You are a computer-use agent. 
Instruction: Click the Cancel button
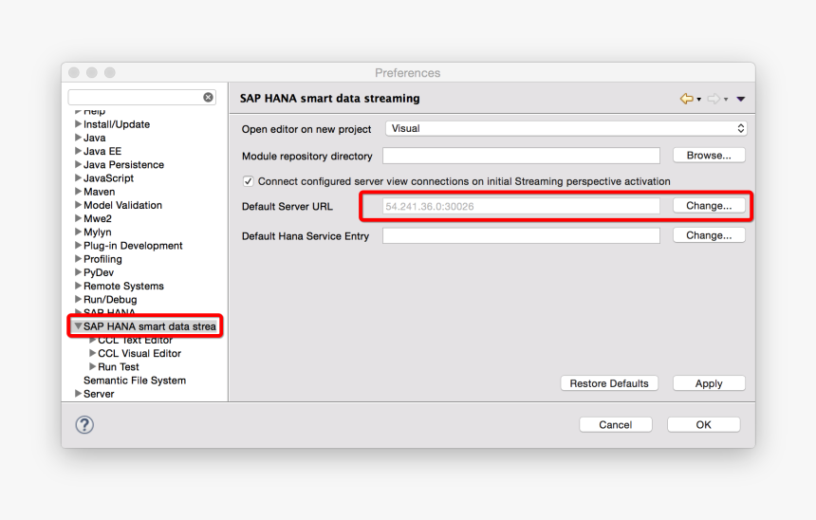click(x=616, y=425)
